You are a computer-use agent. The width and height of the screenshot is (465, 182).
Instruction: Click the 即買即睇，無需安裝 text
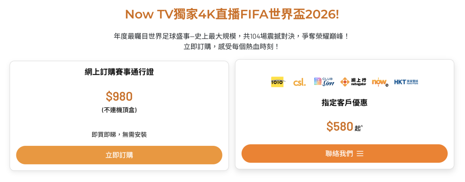point(119,135)
